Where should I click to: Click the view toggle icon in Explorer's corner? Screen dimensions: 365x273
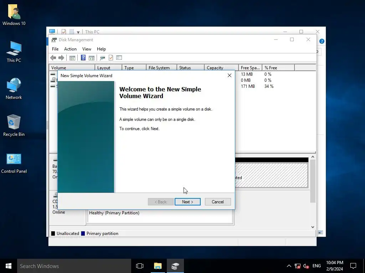pyautogui.click(x=320, y=232)
